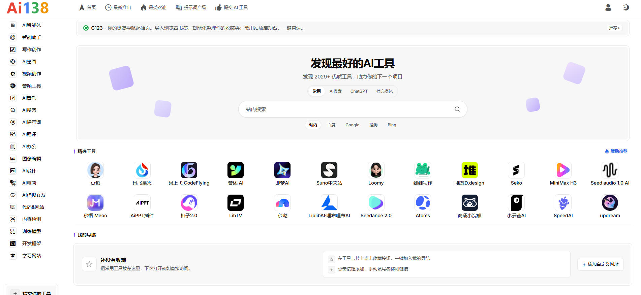Open the LibTV icon
The image size is (641, 295).
tap(236, 203)
